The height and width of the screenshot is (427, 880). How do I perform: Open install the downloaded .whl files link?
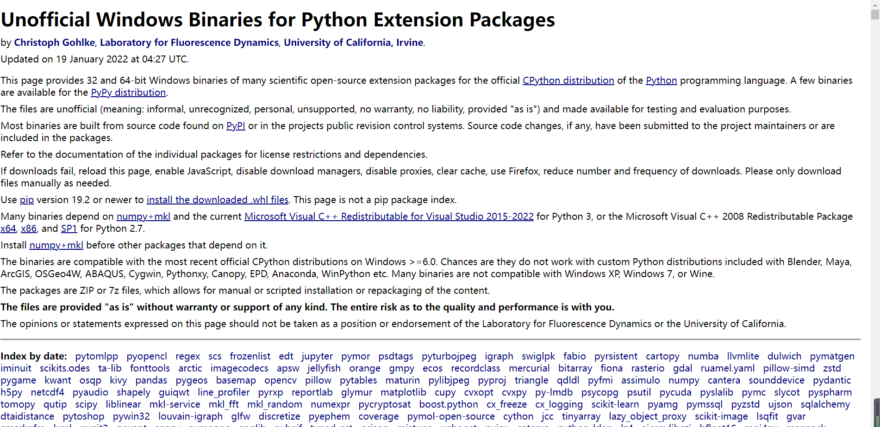click(218, 200)
